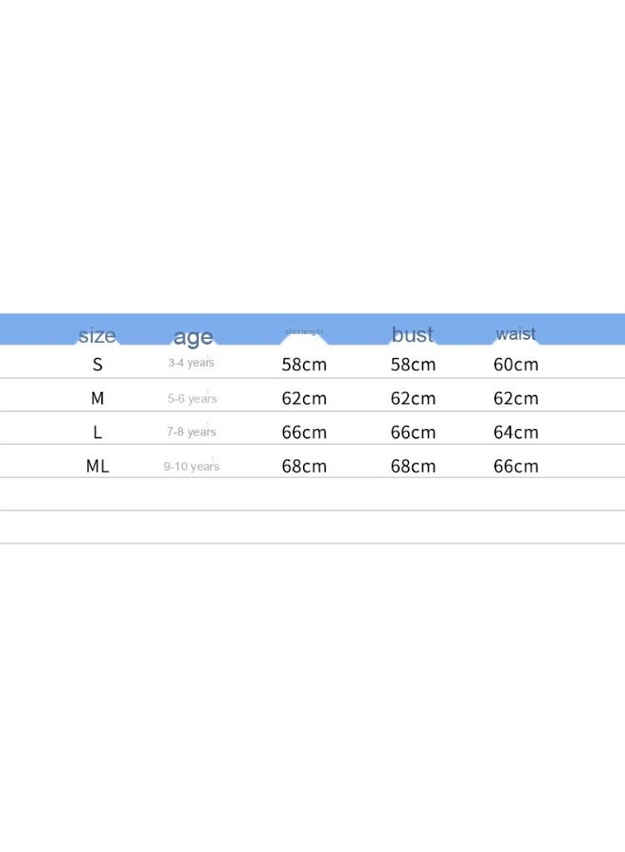Click the 'size' column header
This screenshot has width=625, height=852.
coord(97,335)
